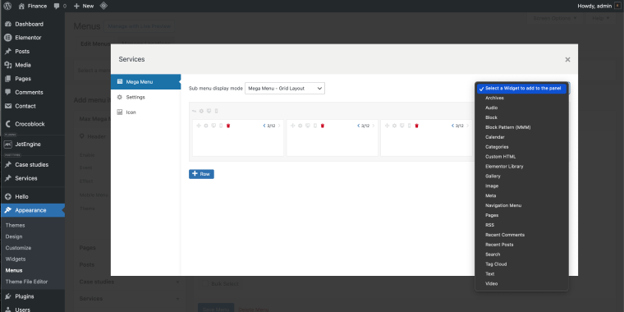Image resolution: width=624 pixels, height=312 pixels.
Task: Open Widgets under Appearance
Action: (x=16, y=259)
